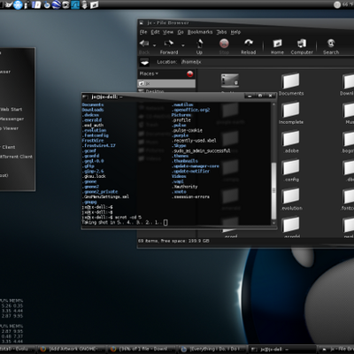Open the Help menu
354x354 pixels.
235,32
